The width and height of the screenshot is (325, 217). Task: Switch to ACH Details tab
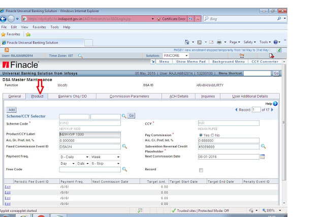click(179, 96)
